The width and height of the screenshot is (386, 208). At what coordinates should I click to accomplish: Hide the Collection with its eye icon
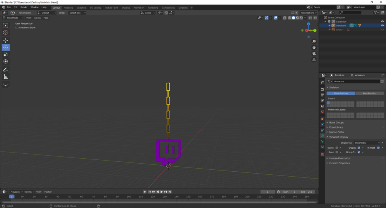click(382, 21)
